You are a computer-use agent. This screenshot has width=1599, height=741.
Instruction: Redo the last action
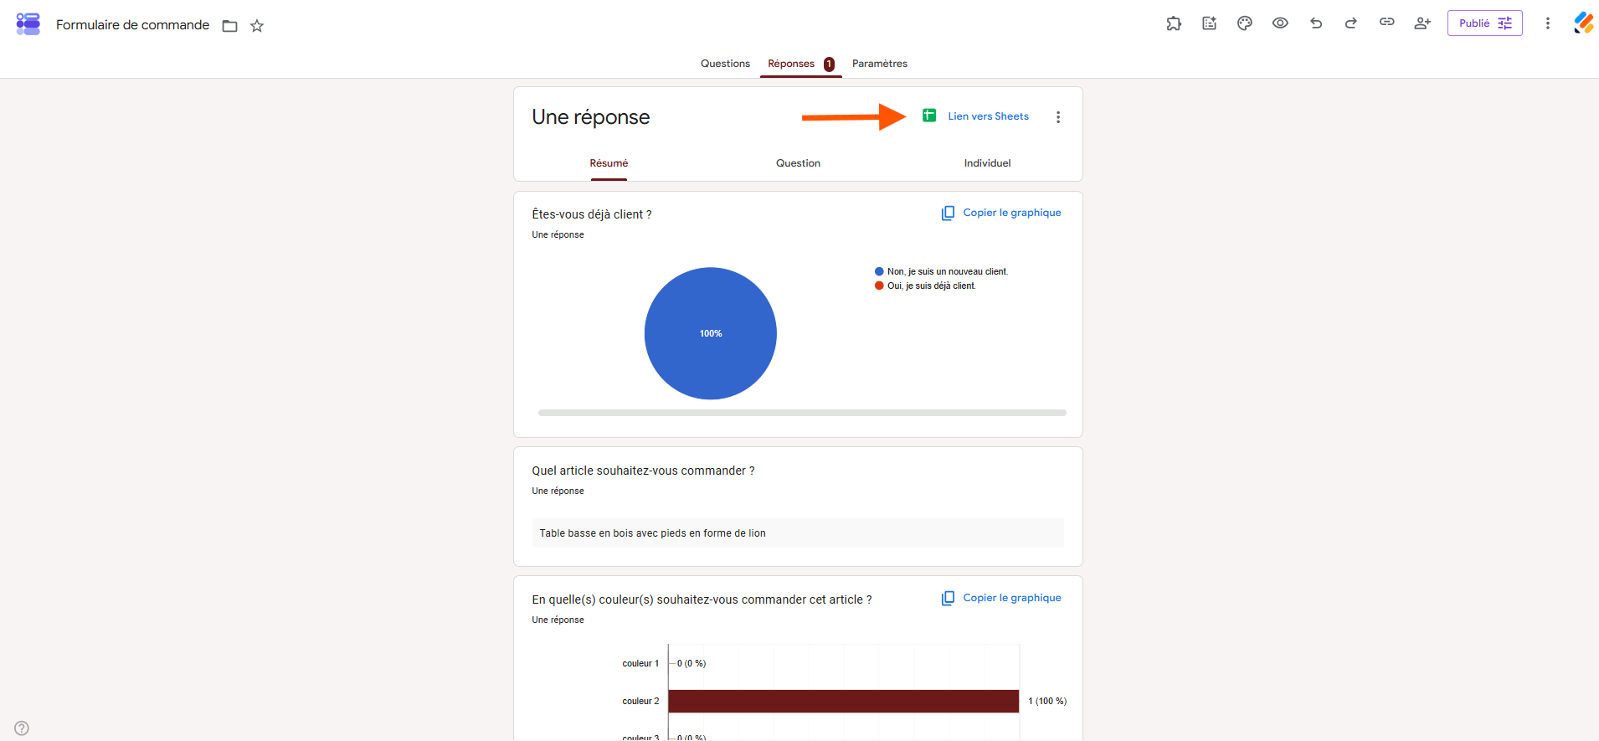click(1350, 23)
